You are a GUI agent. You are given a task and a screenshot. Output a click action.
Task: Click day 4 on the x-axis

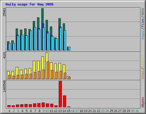point(22,111)
